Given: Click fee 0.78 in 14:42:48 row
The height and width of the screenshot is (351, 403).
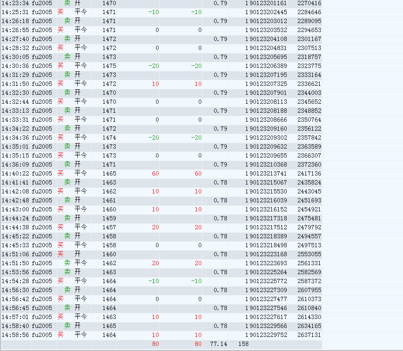Looking at the screenshot, I should click(x=220, y=201).
